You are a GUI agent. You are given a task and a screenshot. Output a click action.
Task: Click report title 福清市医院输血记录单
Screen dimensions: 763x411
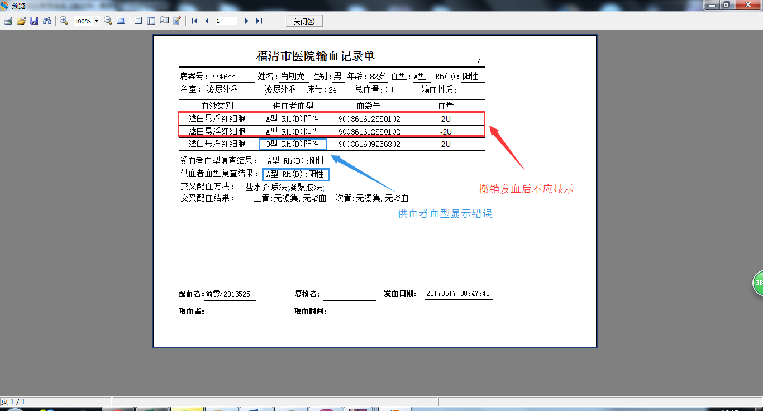click(x=316, y=56)
